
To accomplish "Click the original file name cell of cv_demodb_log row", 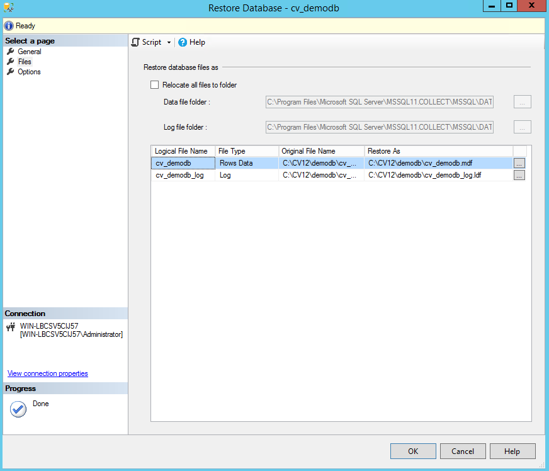I will point(322,175).
